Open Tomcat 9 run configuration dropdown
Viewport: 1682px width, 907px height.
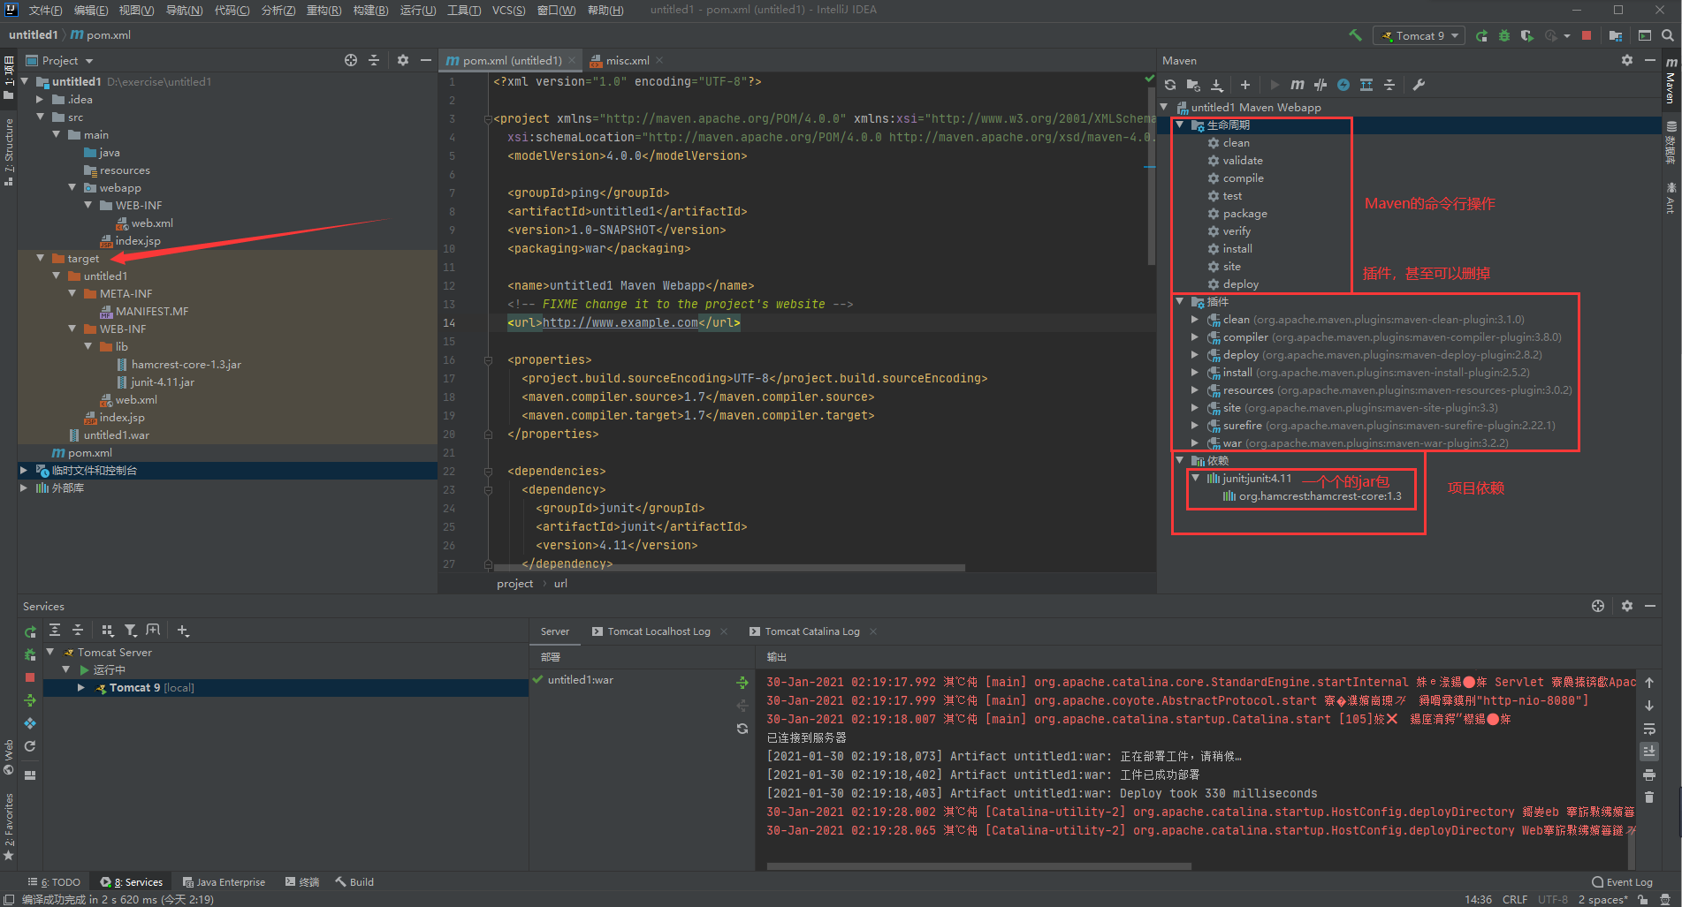click(1419, 35)
